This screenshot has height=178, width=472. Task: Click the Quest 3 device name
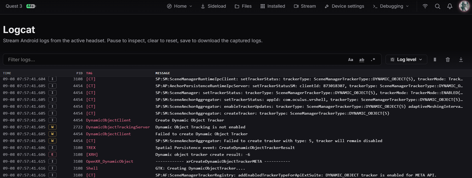[x=14, y=6]
